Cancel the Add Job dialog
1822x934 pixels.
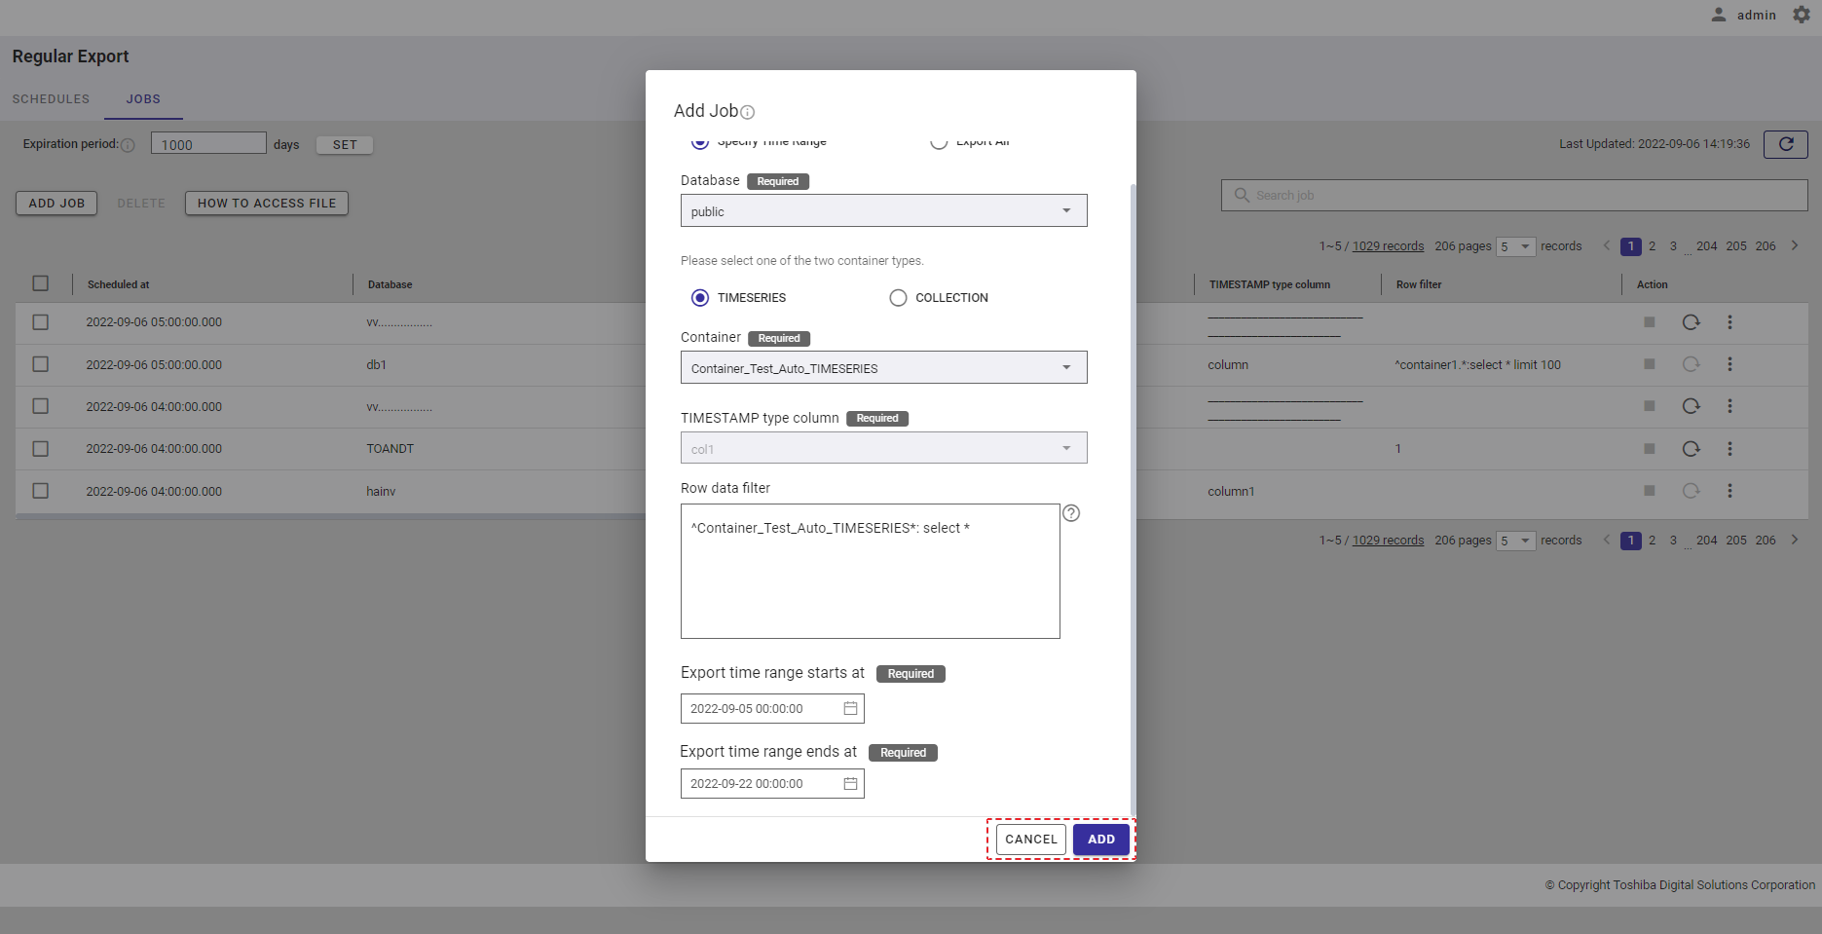click(1030, 840)
